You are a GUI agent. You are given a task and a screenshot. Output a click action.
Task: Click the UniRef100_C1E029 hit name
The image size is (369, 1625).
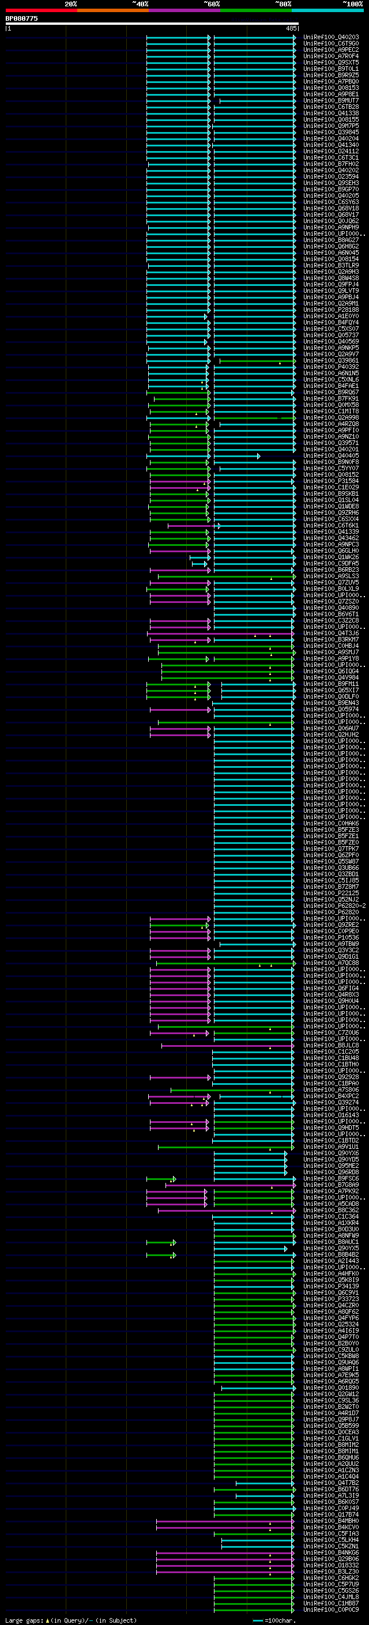[331, 487]
